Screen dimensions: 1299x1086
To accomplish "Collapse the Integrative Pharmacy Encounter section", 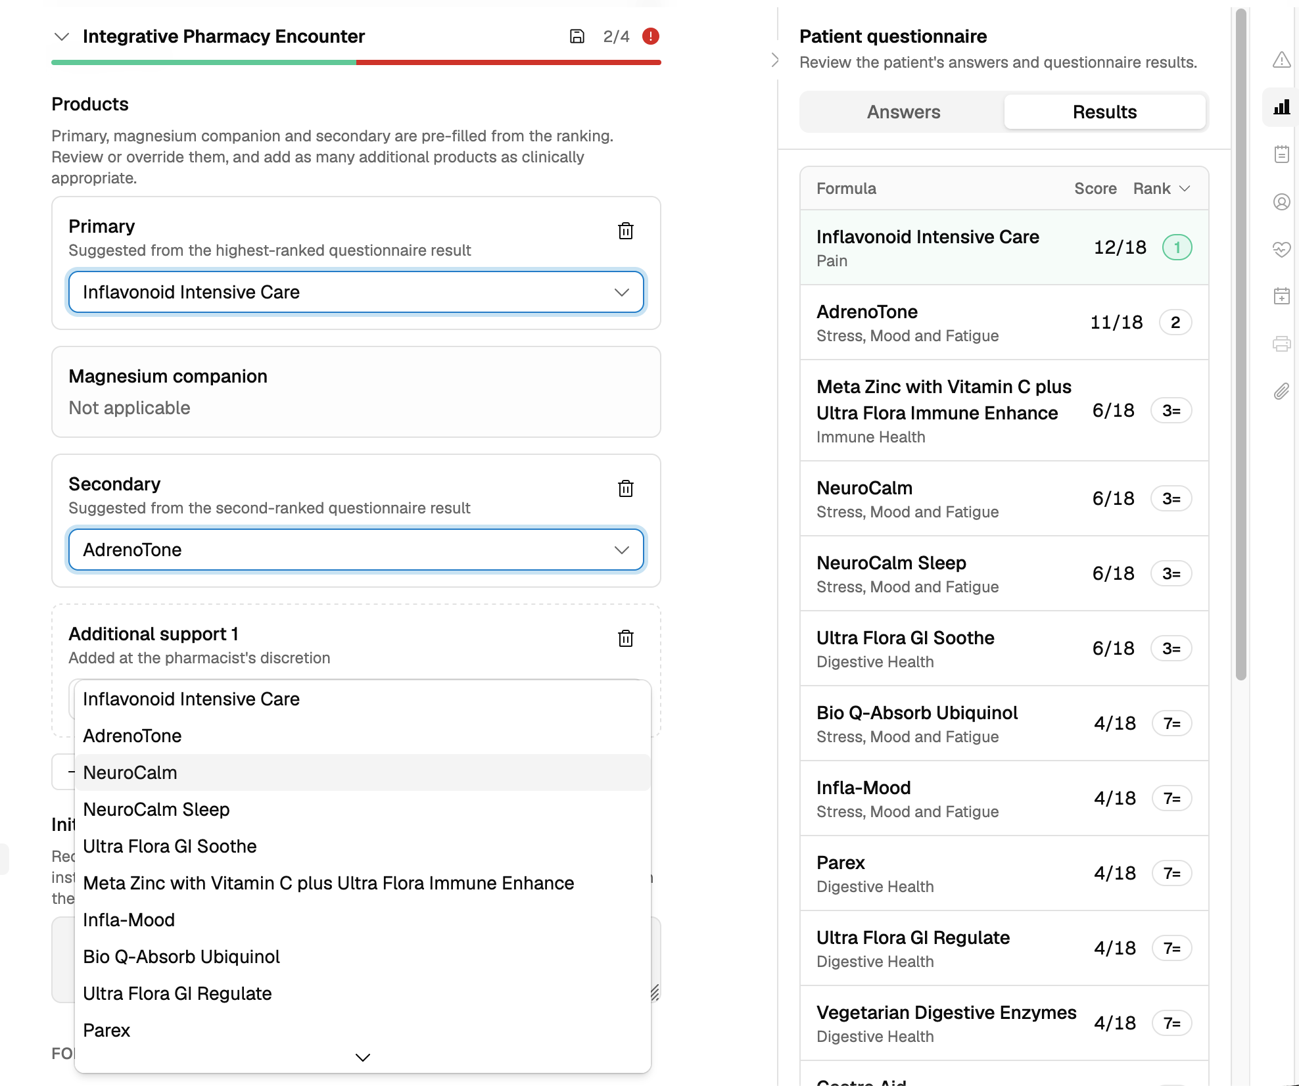I will pos(62,36).
